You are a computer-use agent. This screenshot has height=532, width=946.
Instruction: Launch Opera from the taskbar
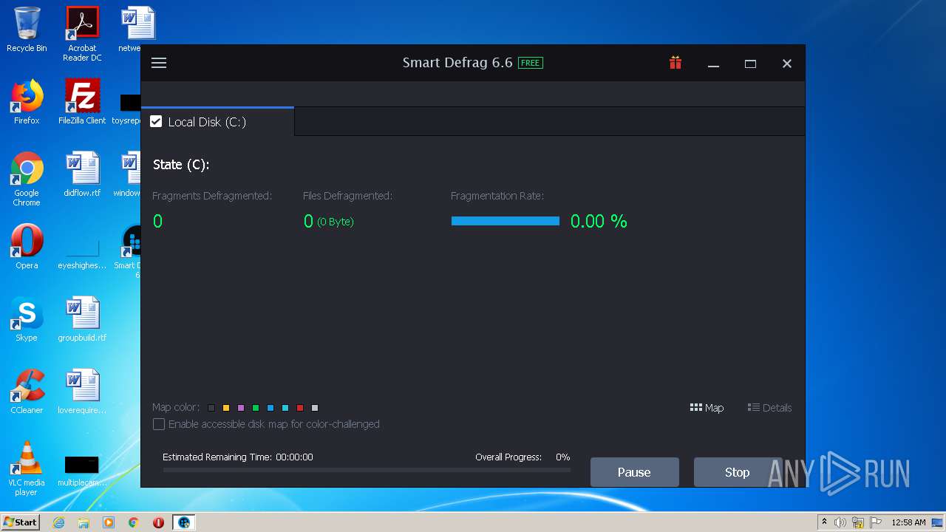click(158, 522)
